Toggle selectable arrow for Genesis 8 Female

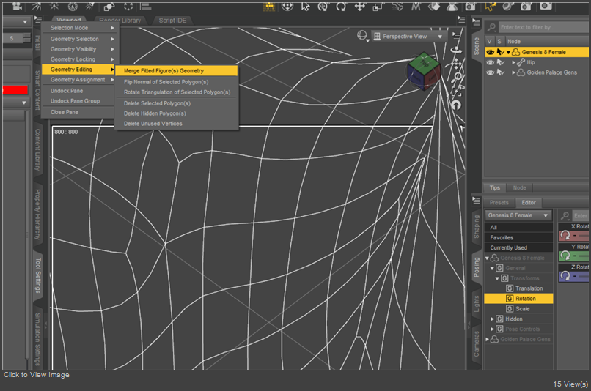500,52
